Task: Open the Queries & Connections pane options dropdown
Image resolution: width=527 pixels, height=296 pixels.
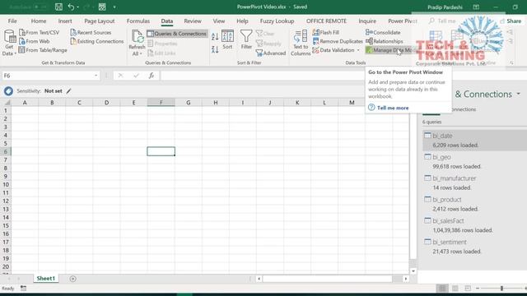Action: click(519, 94)
